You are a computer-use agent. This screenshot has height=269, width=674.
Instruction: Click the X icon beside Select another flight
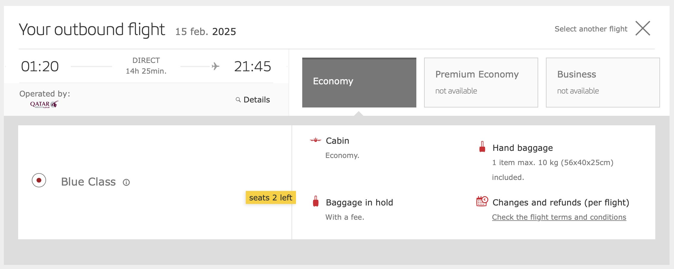pyautogui.click(x=643, y=29)
